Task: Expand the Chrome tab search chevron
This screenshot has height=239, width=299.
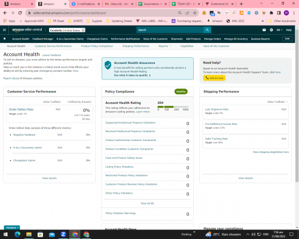Action: pos(261,4)
